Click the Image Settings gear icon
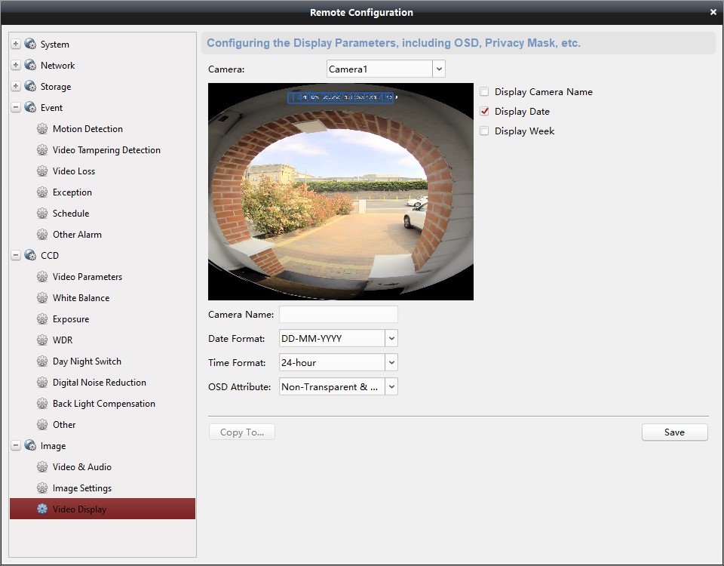Image resolution: width=724 pixels, height=566 pixels. point(42,488)
